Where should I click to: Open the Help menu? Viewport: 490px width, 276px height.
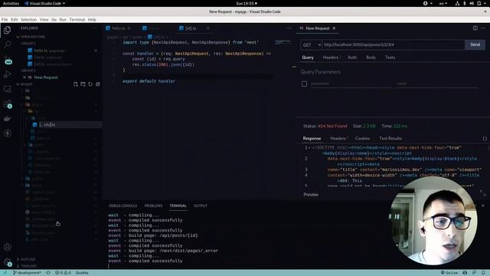point(92,19)
